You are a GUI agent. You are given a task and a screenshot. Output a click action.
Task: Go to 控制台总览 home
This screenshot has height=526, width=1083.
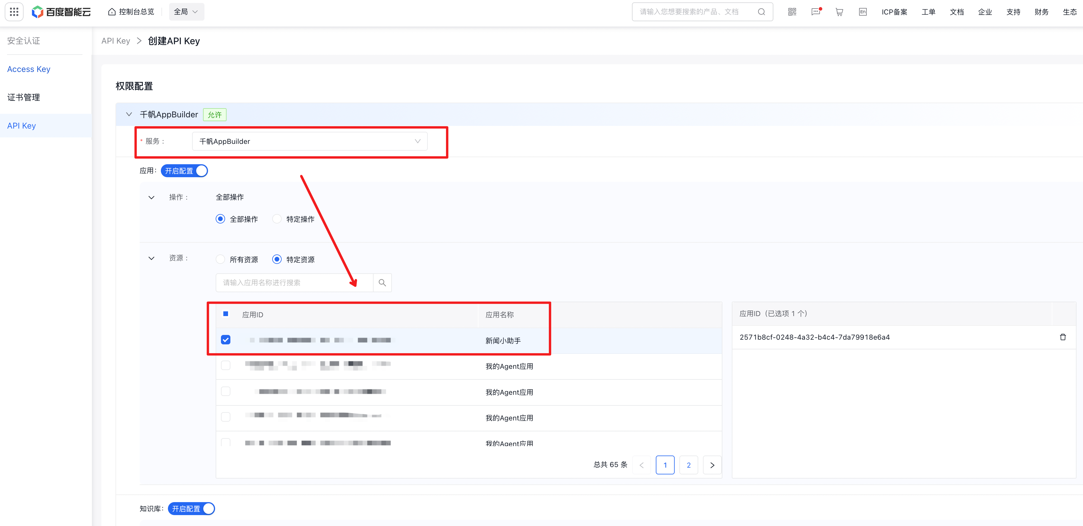click(x=131, y=12)
